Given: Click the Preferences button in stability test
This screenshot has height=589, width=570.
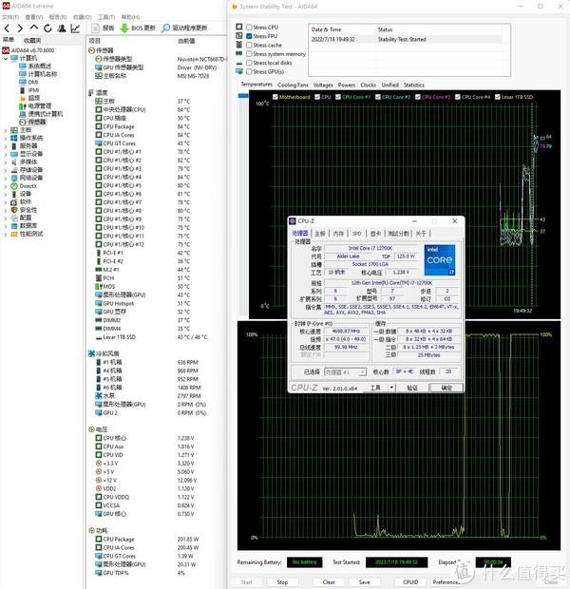Looking at the screenshot, I should click(x=446, y=581).
